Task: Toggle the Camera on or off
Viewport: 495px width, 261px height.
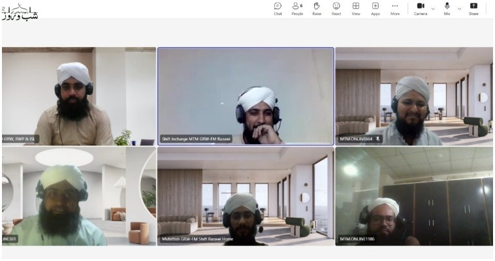Action: pyautogui.click(x=421, y=8)
